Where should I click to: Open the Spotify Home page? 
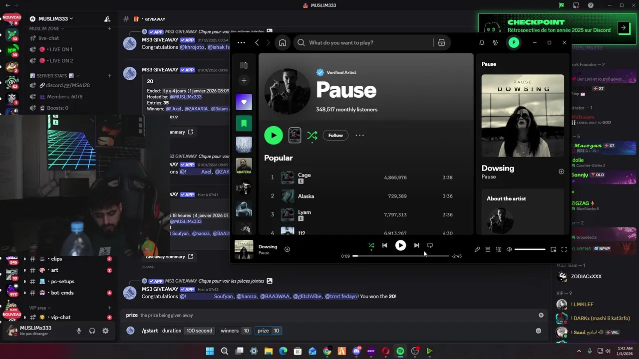pyautogui.click(x=283, y=43)
